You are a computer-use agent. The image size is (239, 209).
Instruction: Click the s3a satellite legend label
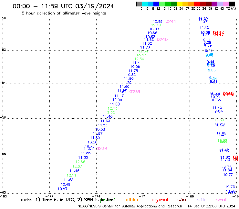(x=182, y=200)
